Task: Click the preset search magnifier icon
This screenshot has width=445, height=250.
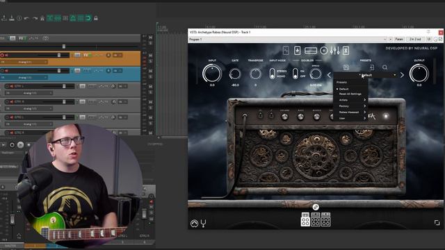Action: (385, 67)
